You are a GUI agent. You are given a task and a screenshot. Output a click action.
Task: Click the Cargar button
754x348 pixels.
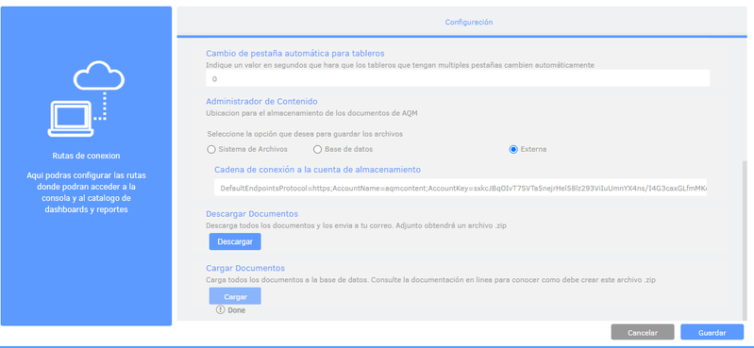235,296
